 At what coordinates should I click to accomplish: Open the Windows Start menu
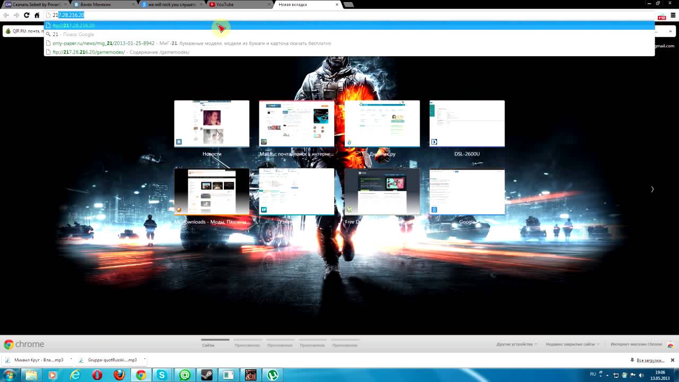pyautogui.click(x=9, y=375)
